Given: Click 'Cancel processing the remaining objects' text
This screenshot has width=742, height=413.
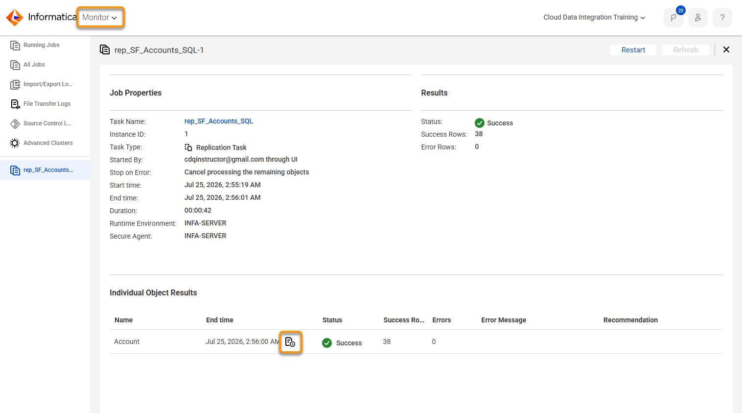Looking at the screenshot, I should [247, 172].
